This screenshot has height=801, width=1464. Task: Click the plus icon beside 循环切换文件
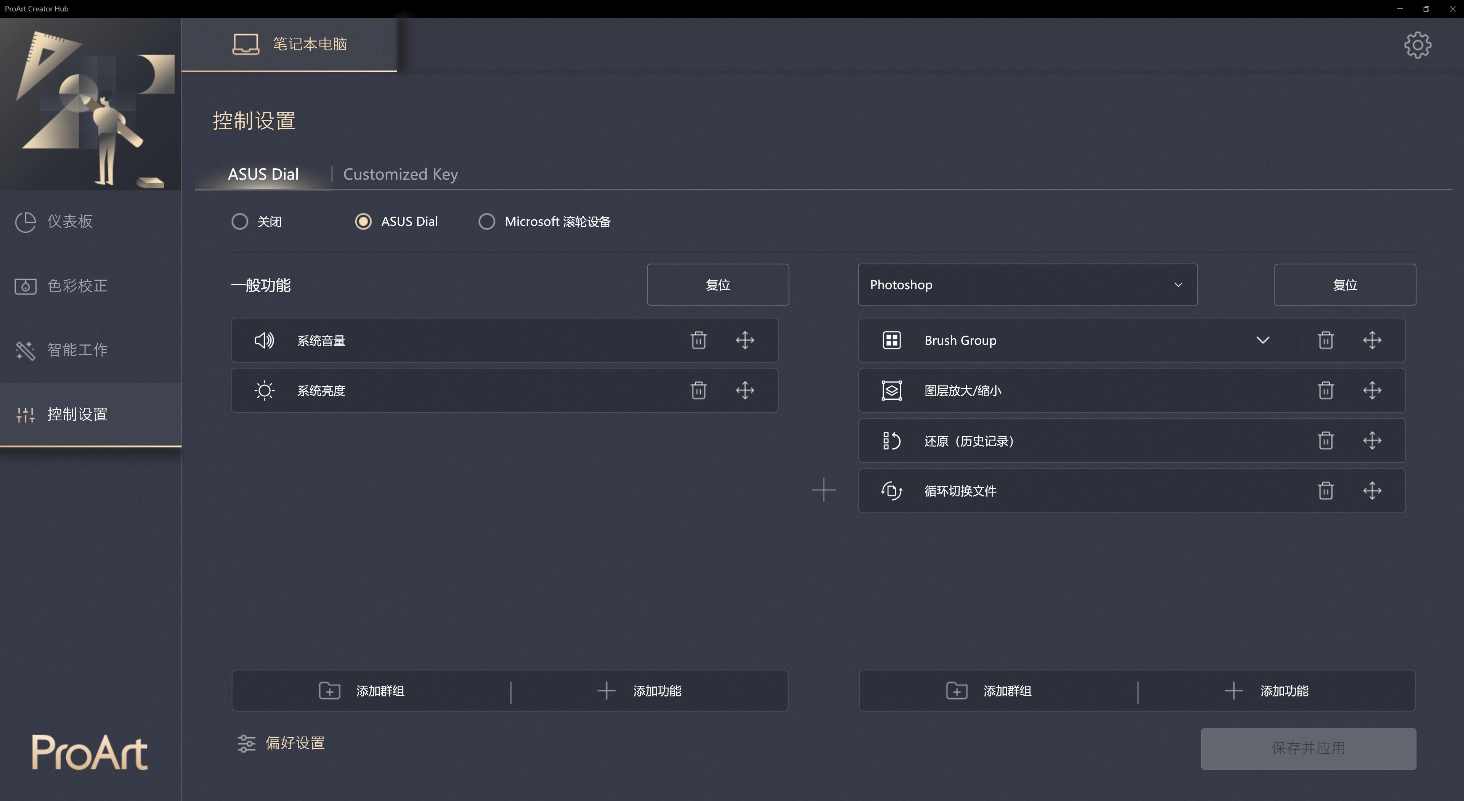823,490
